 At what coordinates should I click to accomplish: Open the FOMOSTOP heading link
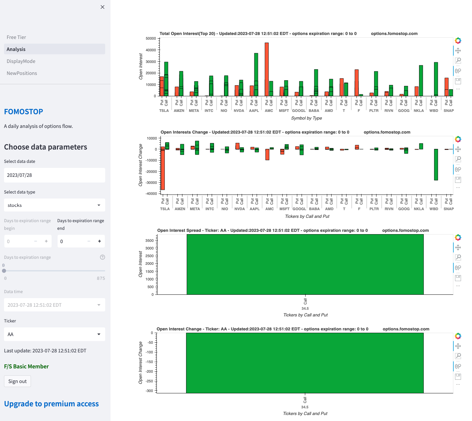pyautogui.click(x=24, y=112)
